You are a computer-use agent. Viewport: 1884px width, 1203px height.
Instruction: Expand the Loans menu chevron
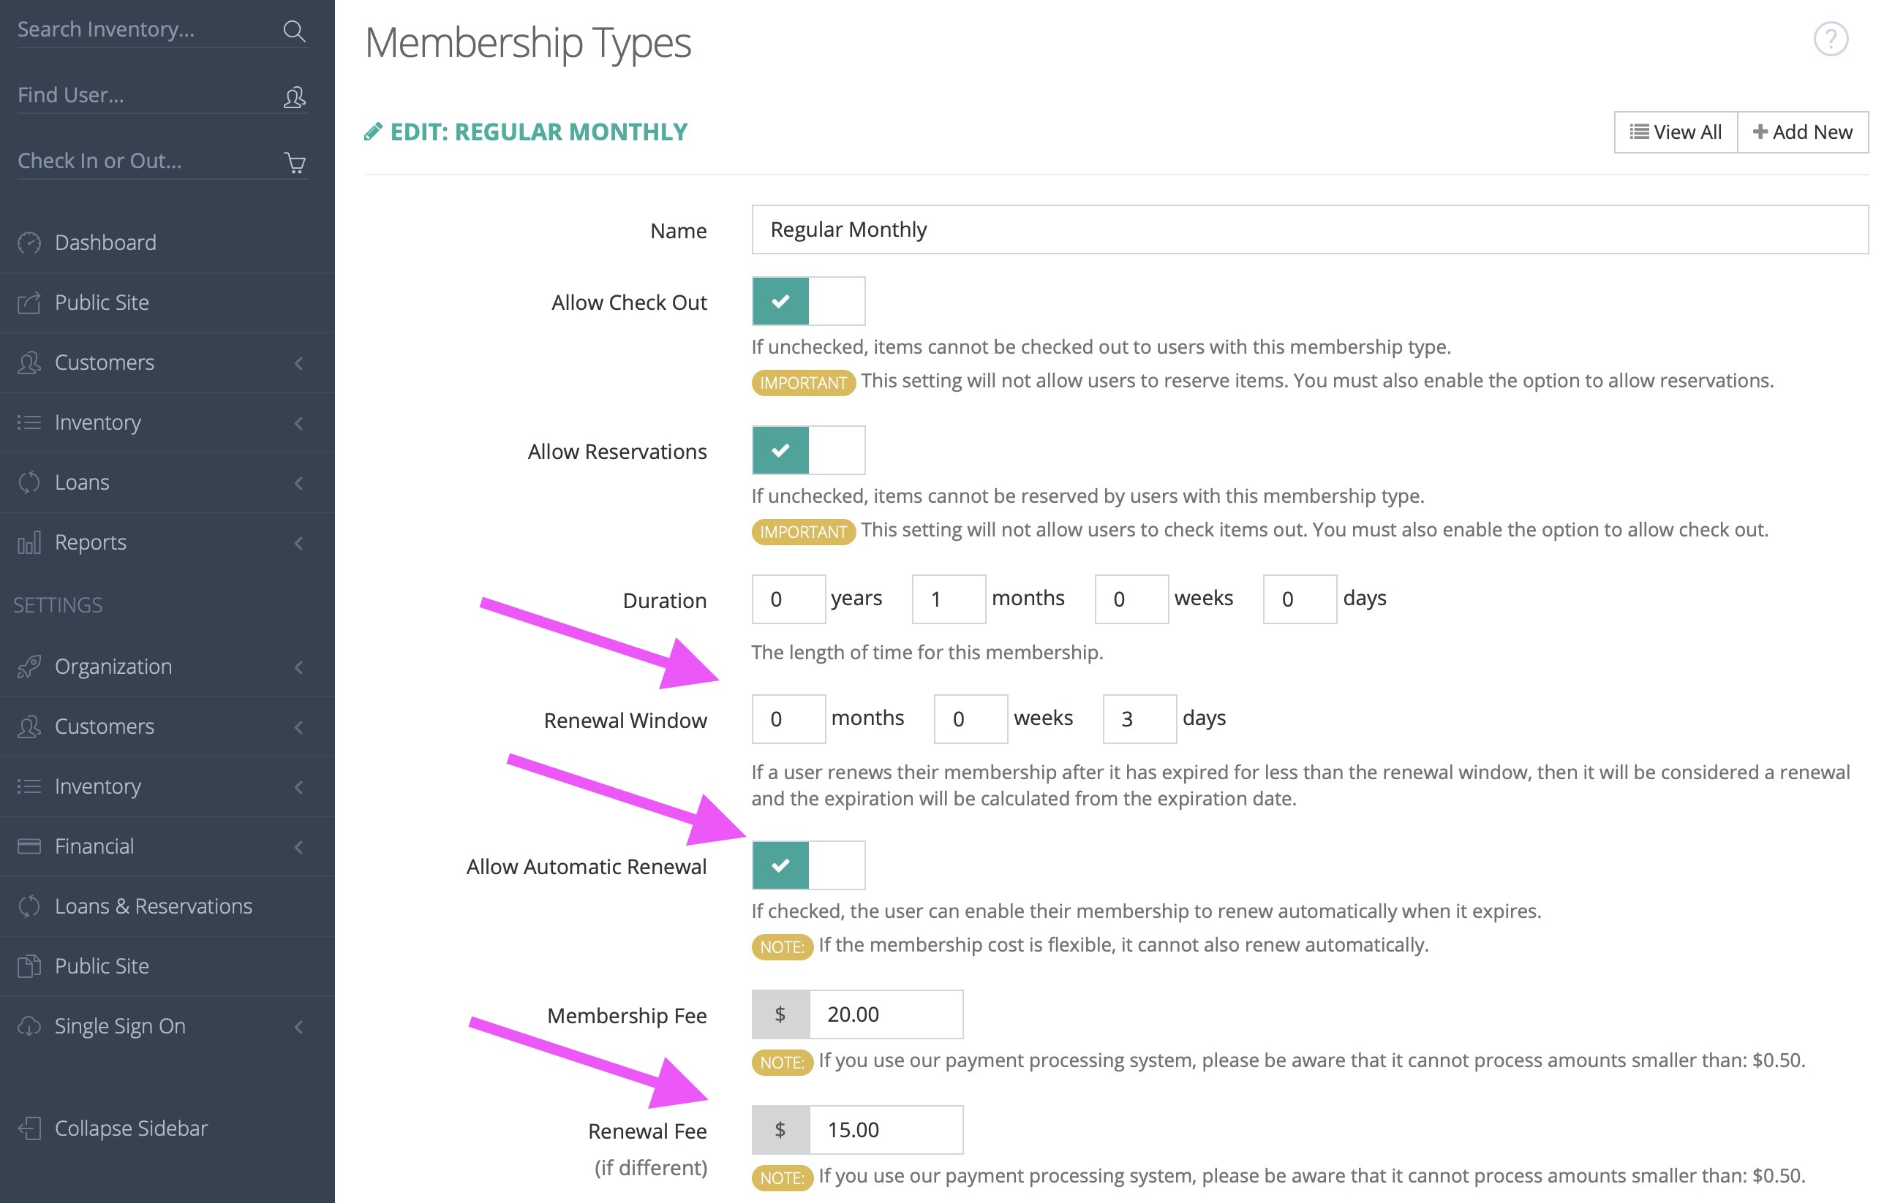coord(299,483)
